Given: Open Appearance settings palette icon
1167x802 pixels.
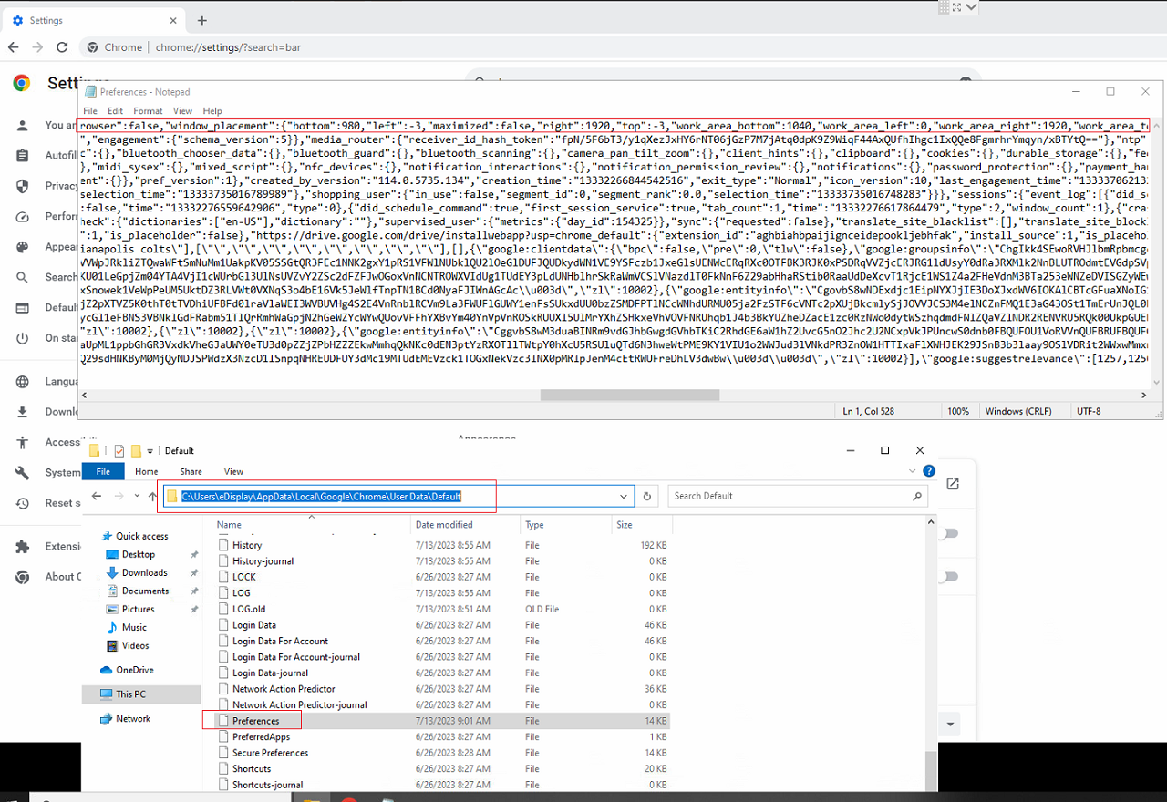Looking at the screenshot, I should tap(23, 247).
